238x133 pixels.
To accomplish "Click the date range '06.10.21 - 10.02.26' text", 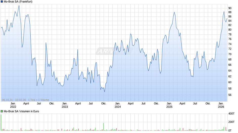I will [14, 100].
